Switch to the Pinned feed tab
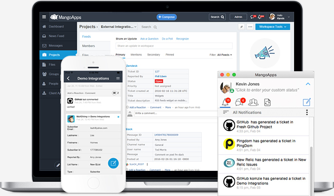The image size is (334, 196). coord(170,55)
